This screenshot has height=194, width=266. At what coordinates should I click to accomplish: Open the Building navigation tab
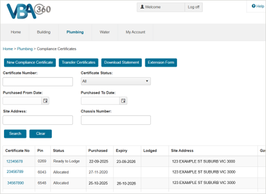44,32
